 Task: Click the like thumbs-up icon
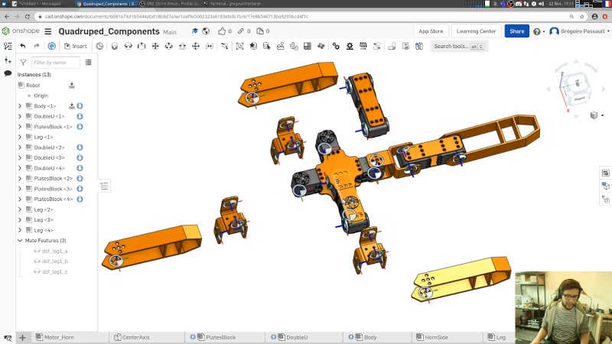(x=222, y=31)
